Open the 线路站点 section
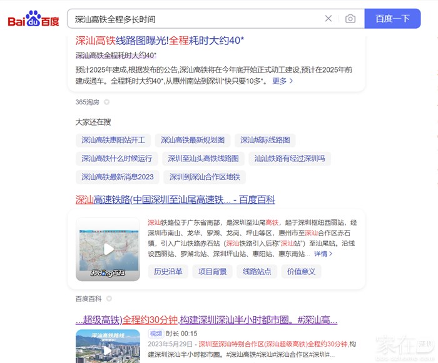 (257, 271)
